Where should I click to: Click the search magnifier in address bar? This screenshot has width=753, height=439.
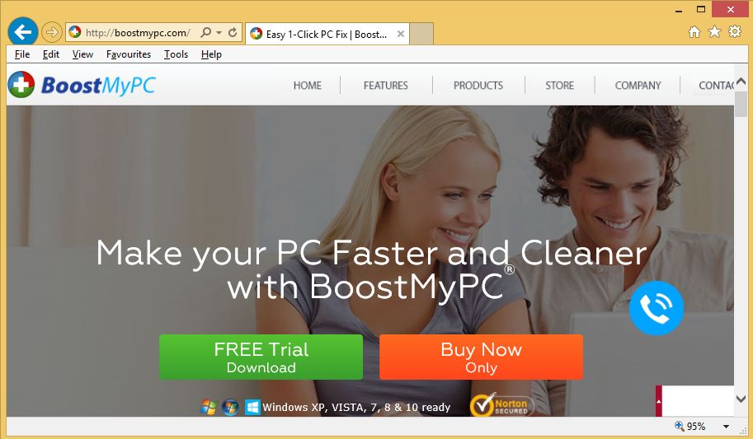tap(205, 33)
